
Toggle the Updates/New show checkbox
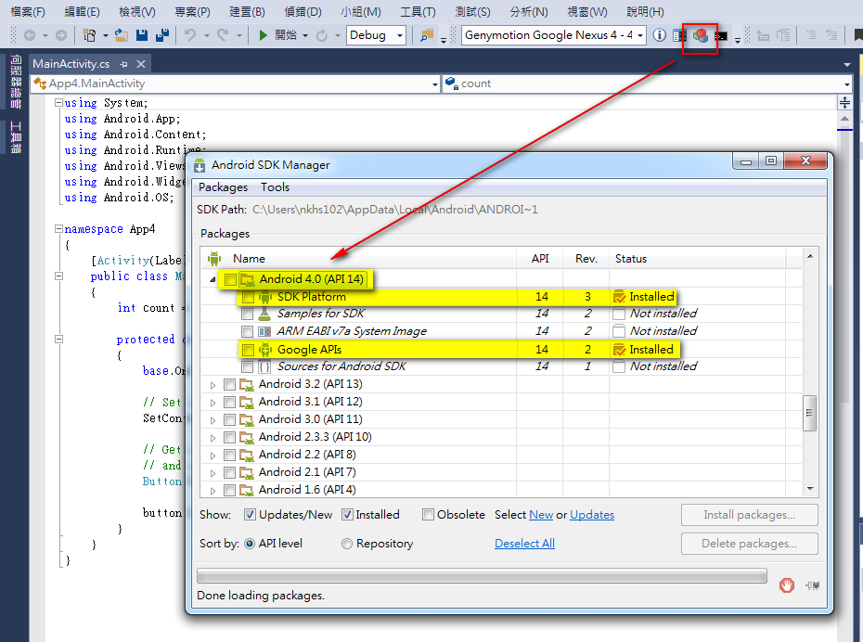point(250,514)
